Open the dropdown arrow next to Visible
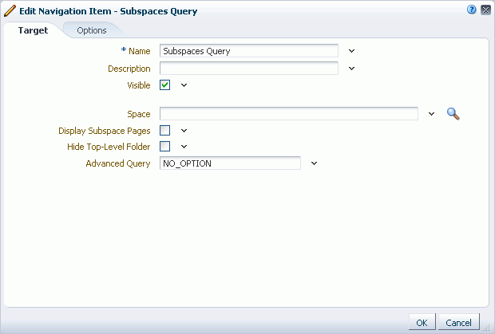The image size is (495, 334). [x=184, y=85]
